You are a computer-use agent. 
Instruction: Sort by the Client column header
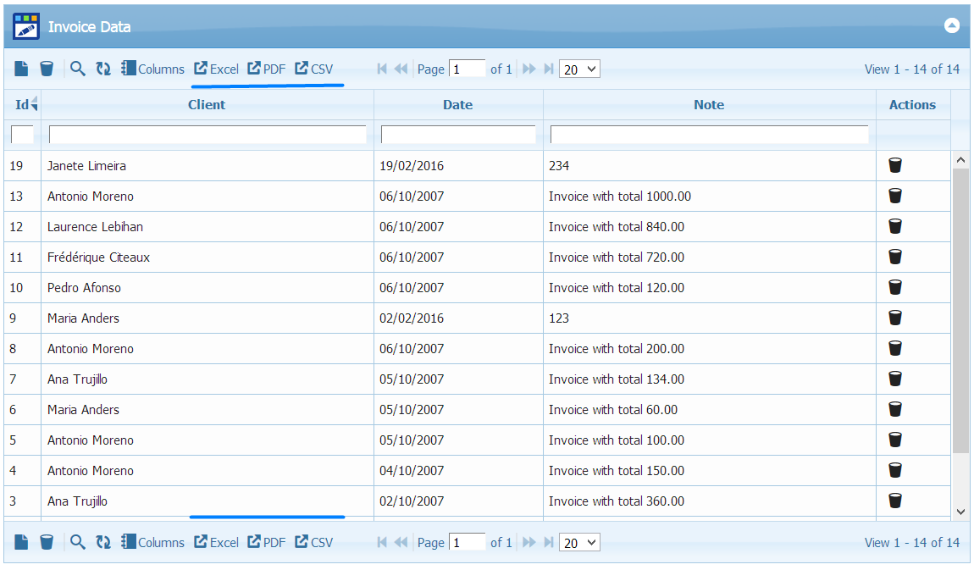pos(207,105)
